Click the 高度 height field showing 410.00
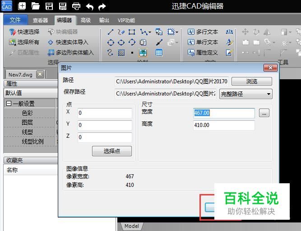 [x=224, y=125]
